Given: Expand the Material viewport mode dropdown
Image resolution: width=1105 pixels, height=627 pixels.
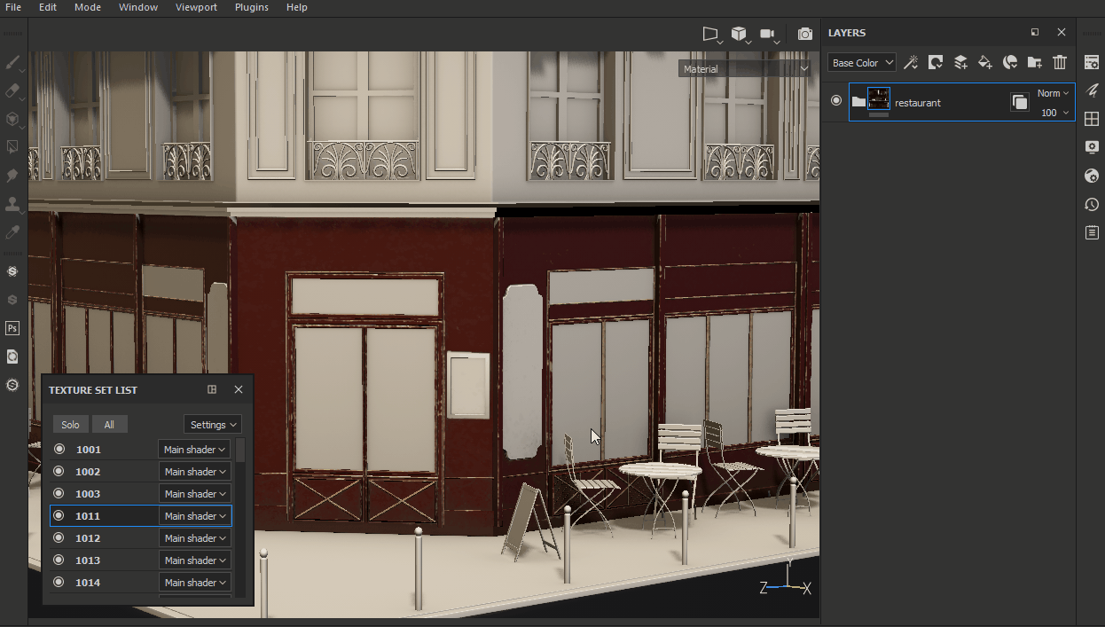Looking at the screenshot, I should [745, 68].
